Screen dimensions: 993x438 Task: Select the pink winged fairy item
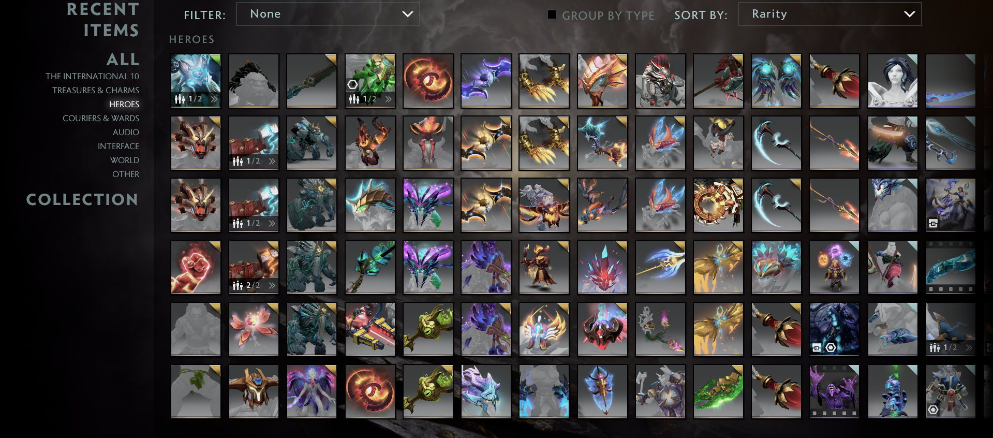[254, 329]
